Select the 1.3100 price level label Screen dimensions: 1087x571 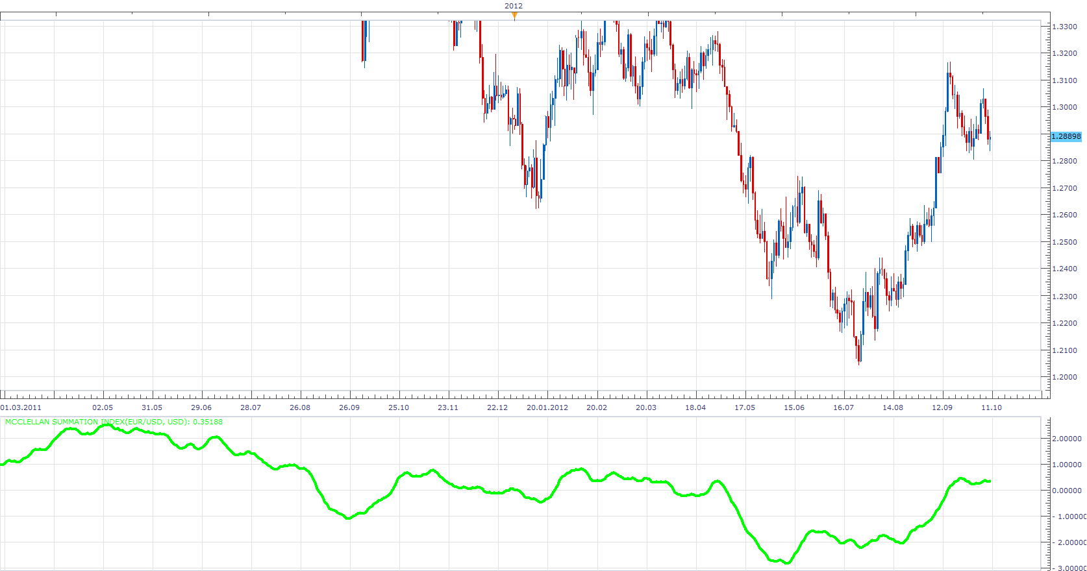coord(1065,80)
